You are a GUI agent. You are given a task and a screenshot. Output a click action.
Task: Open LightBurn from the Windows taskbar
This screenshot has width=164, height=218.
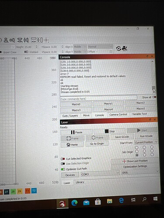pyautogui.click(x=63, y=204)
